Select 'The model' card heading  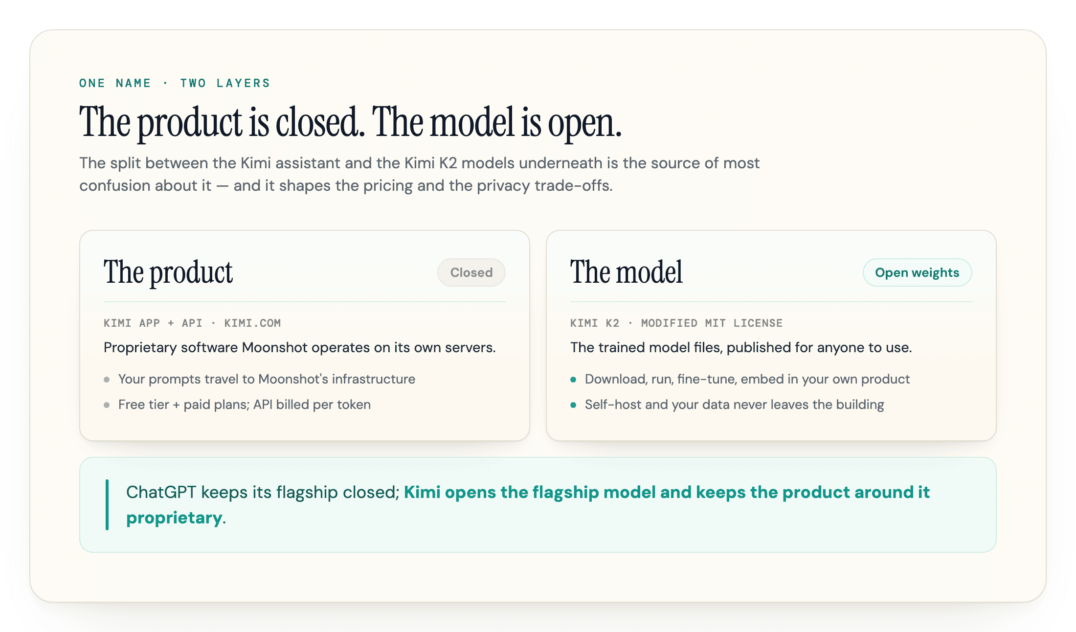(626, 272)
